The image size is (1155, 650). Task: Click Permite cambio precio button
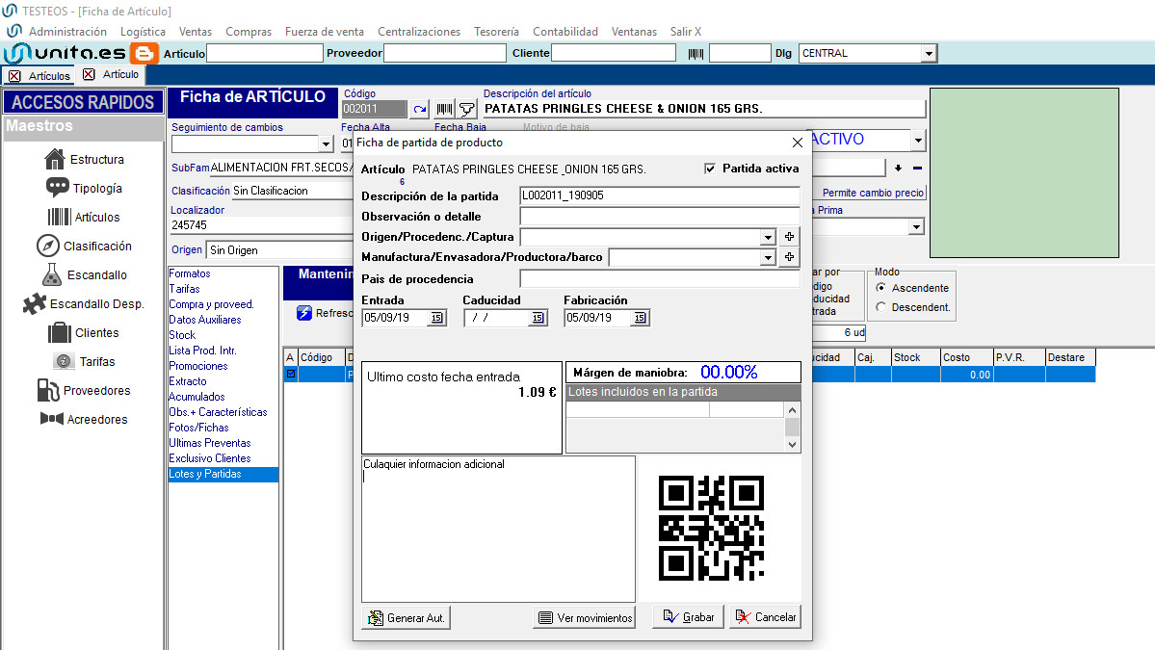(x=873, y=193)
